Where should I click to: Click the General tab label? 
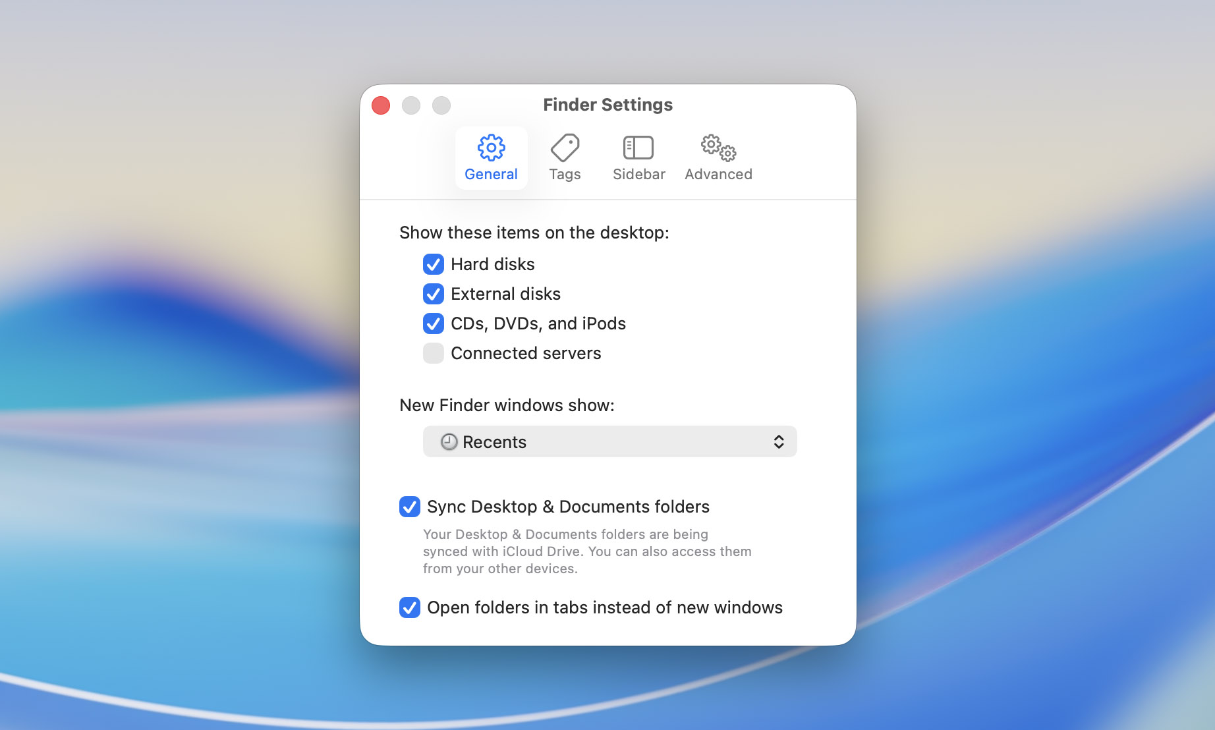point(491,174)
